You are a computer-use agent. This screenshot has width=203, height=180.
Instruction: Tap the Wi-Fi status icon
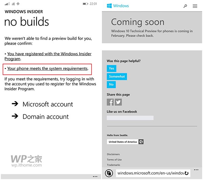[x=13, y=4]
